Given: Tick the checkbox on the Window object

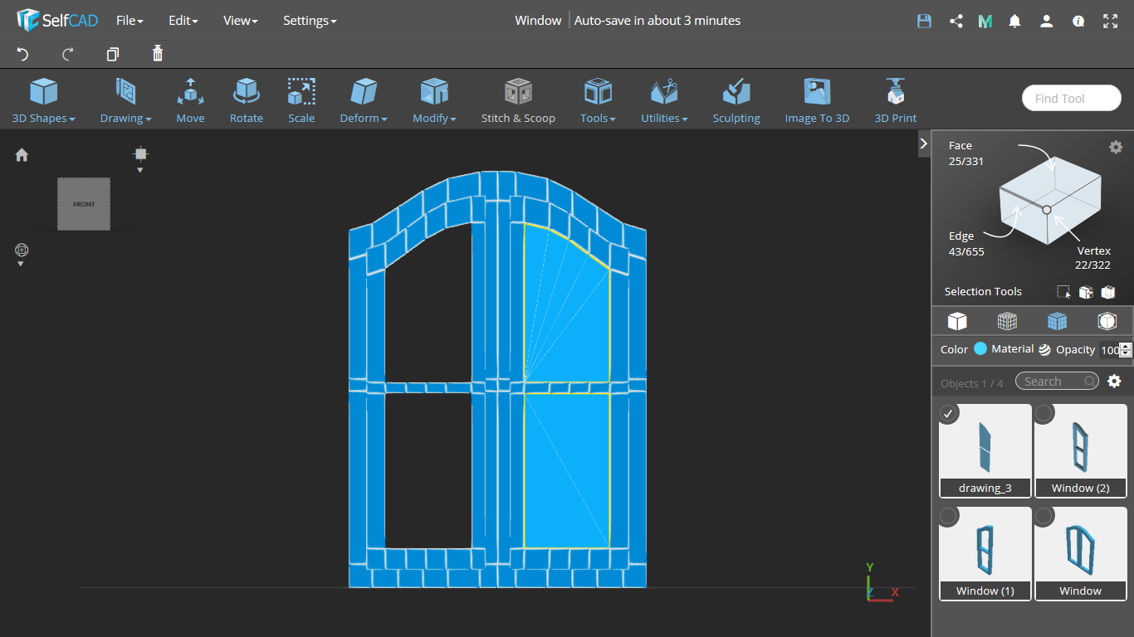Looking at the screenshot, I should (x=1044, y=516).
